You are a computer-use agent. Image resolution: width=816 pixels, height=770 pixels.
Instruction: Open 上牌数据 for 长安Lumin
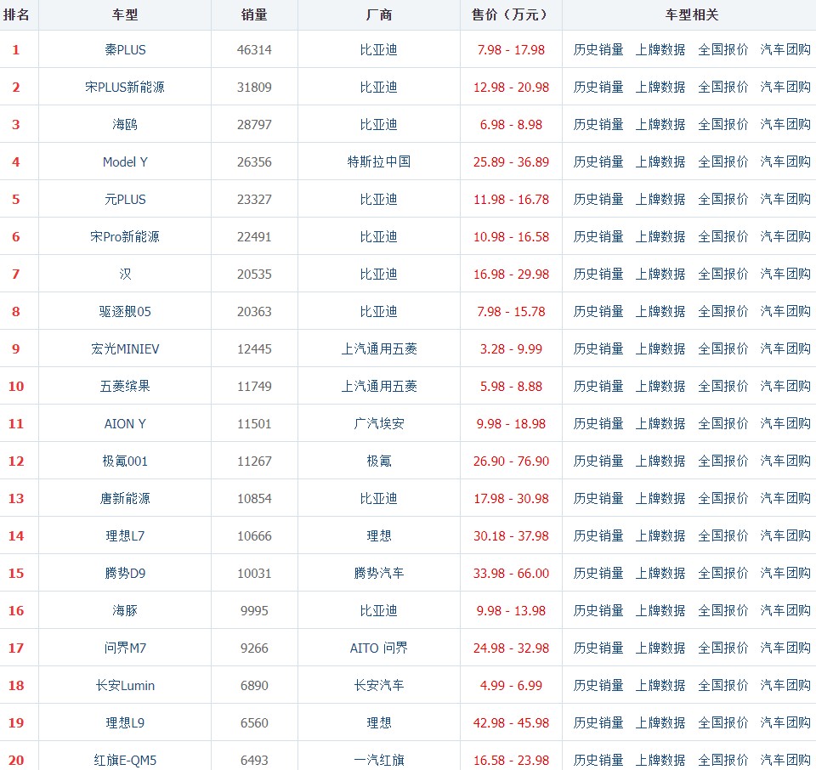660,686
